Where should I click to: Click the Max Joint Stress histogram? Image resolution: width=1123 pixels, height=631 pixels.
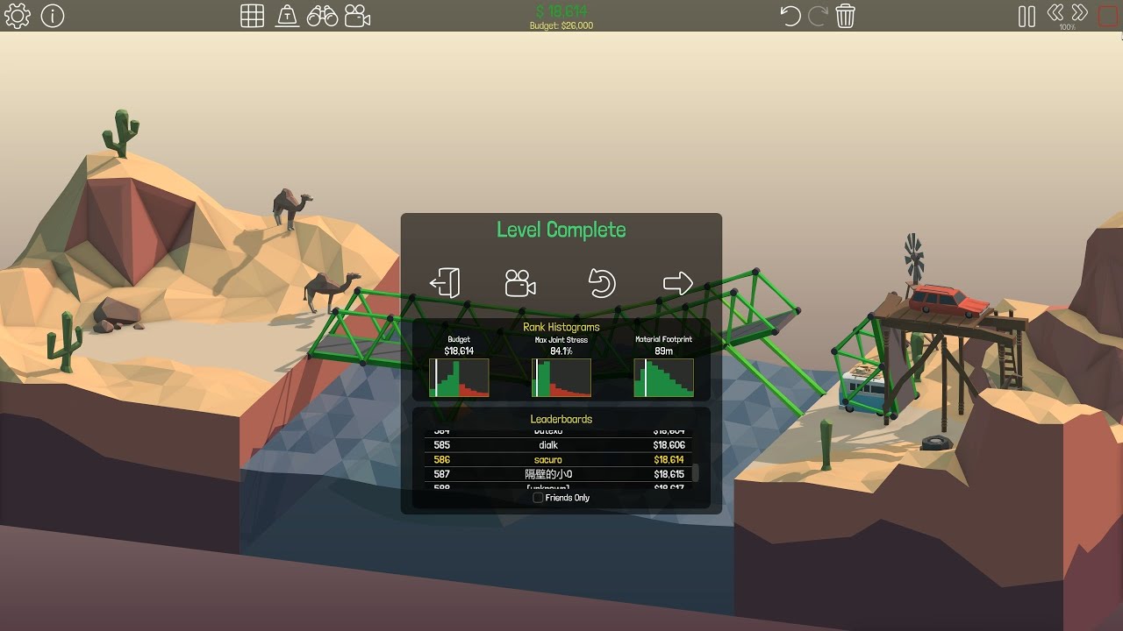[561, 378]
